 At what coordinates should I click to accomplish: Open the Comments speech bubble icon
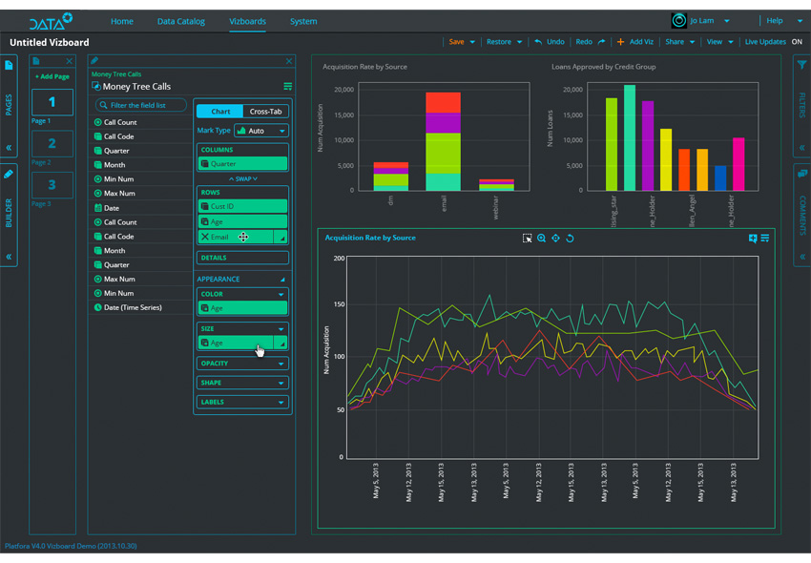pyautogui.click(x=801, y=174)
